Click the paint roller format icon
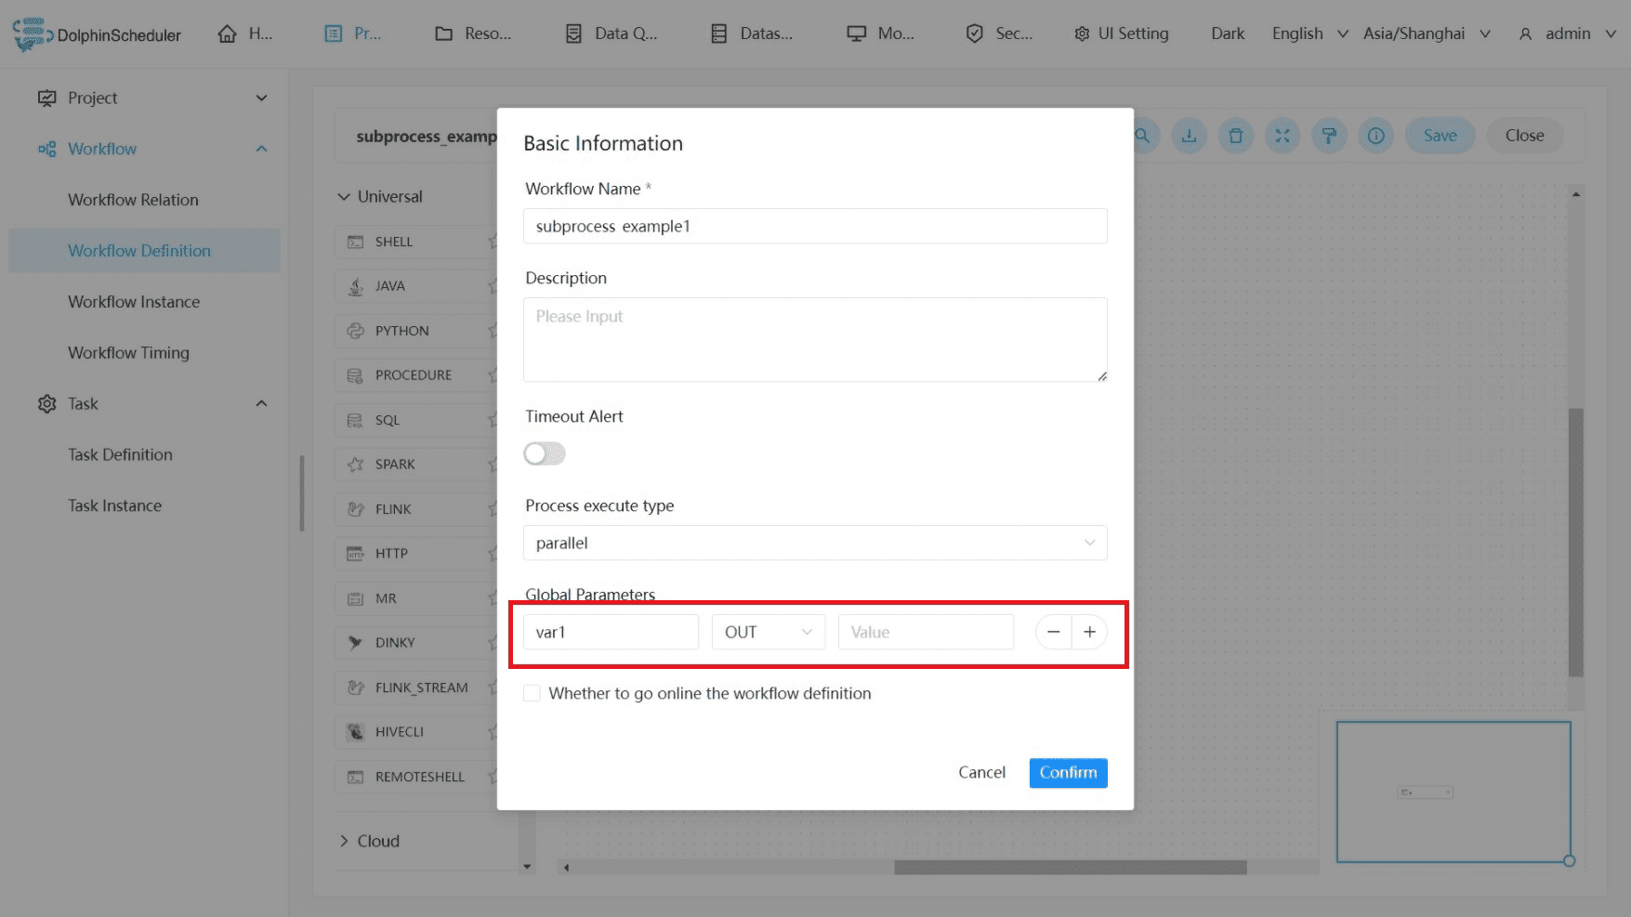This screenshot has height=917, width=1631. [x=1329, y=136]
